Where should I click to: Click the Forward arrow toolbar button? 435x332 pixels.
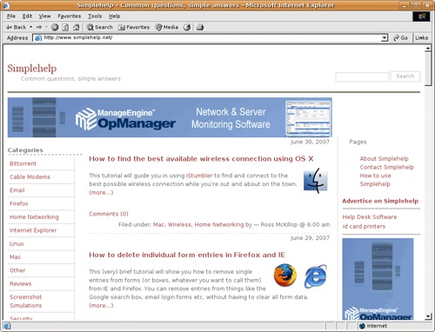tap(39, 27)
